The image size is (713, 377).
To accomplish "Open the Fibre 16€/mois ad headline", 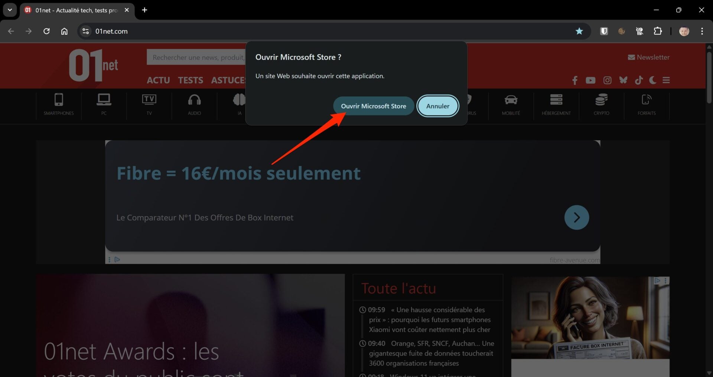I will pyautogui.click(x=238, y=173).
